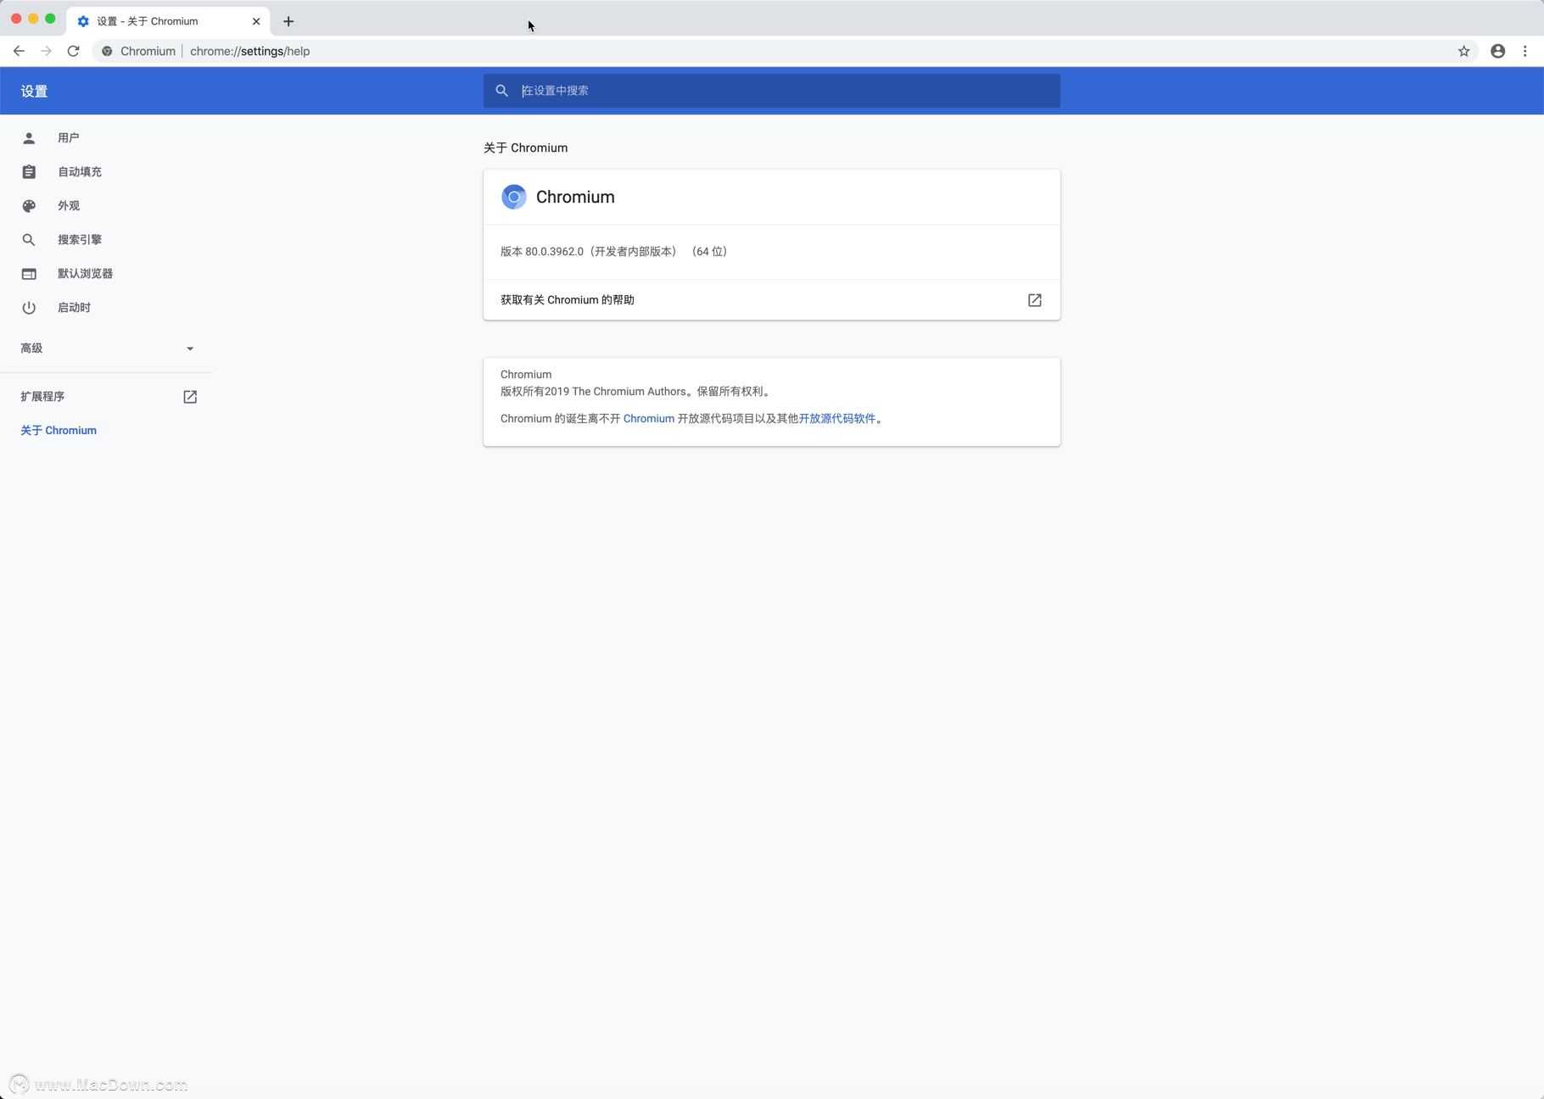
Task: Follow the blue Chromium project link
Action: [x=649, y=418]
